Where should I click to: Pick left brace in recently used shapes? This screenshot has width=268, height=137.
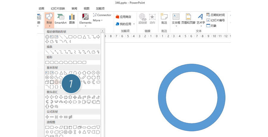click(70, 41)
